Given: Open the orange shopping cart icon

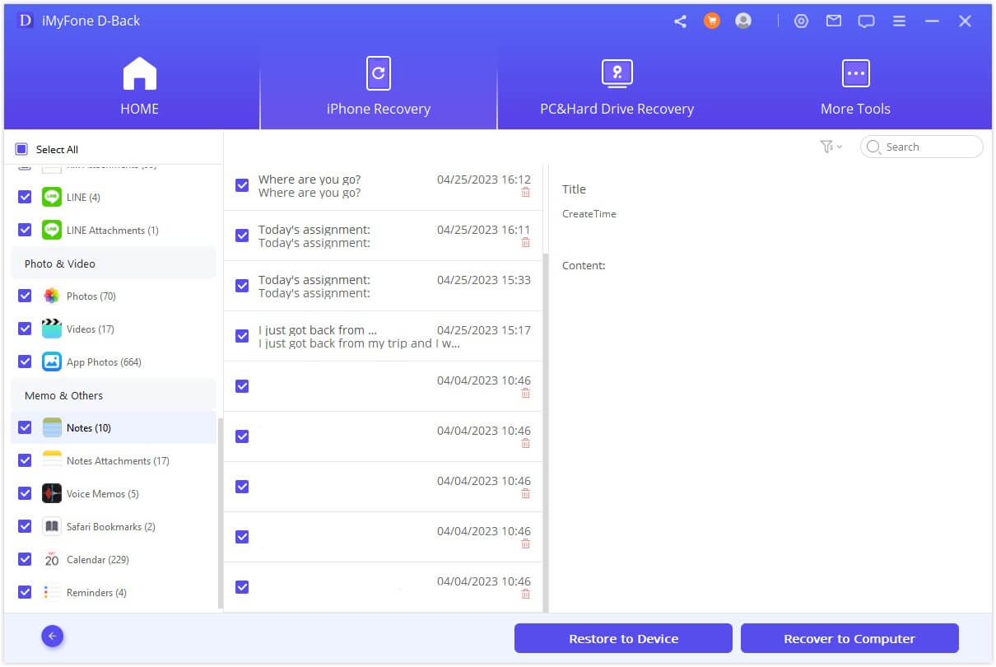Looking at the screenshot, I should [x=712, y=21].
